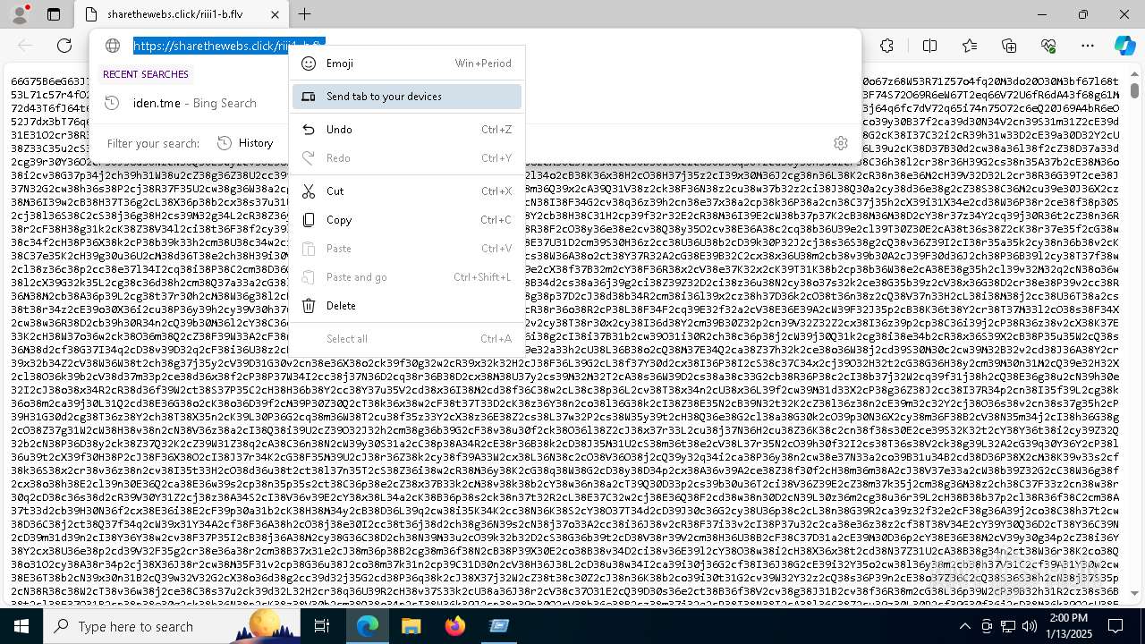
Task: Open a new tab with plus button
Action: click(x=305, y=14)
